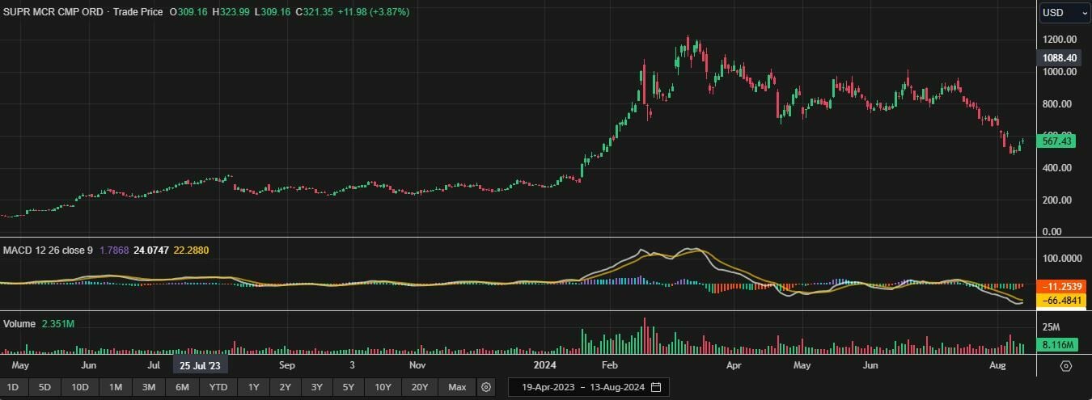Edit the 19-Apr-2023 – 13-Aug-2024 date field

coord(588,387)
